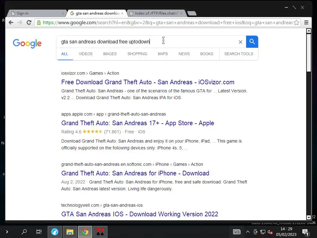Clear search text with the X icon
The image size is (317, 238).
tap(240, 42)
